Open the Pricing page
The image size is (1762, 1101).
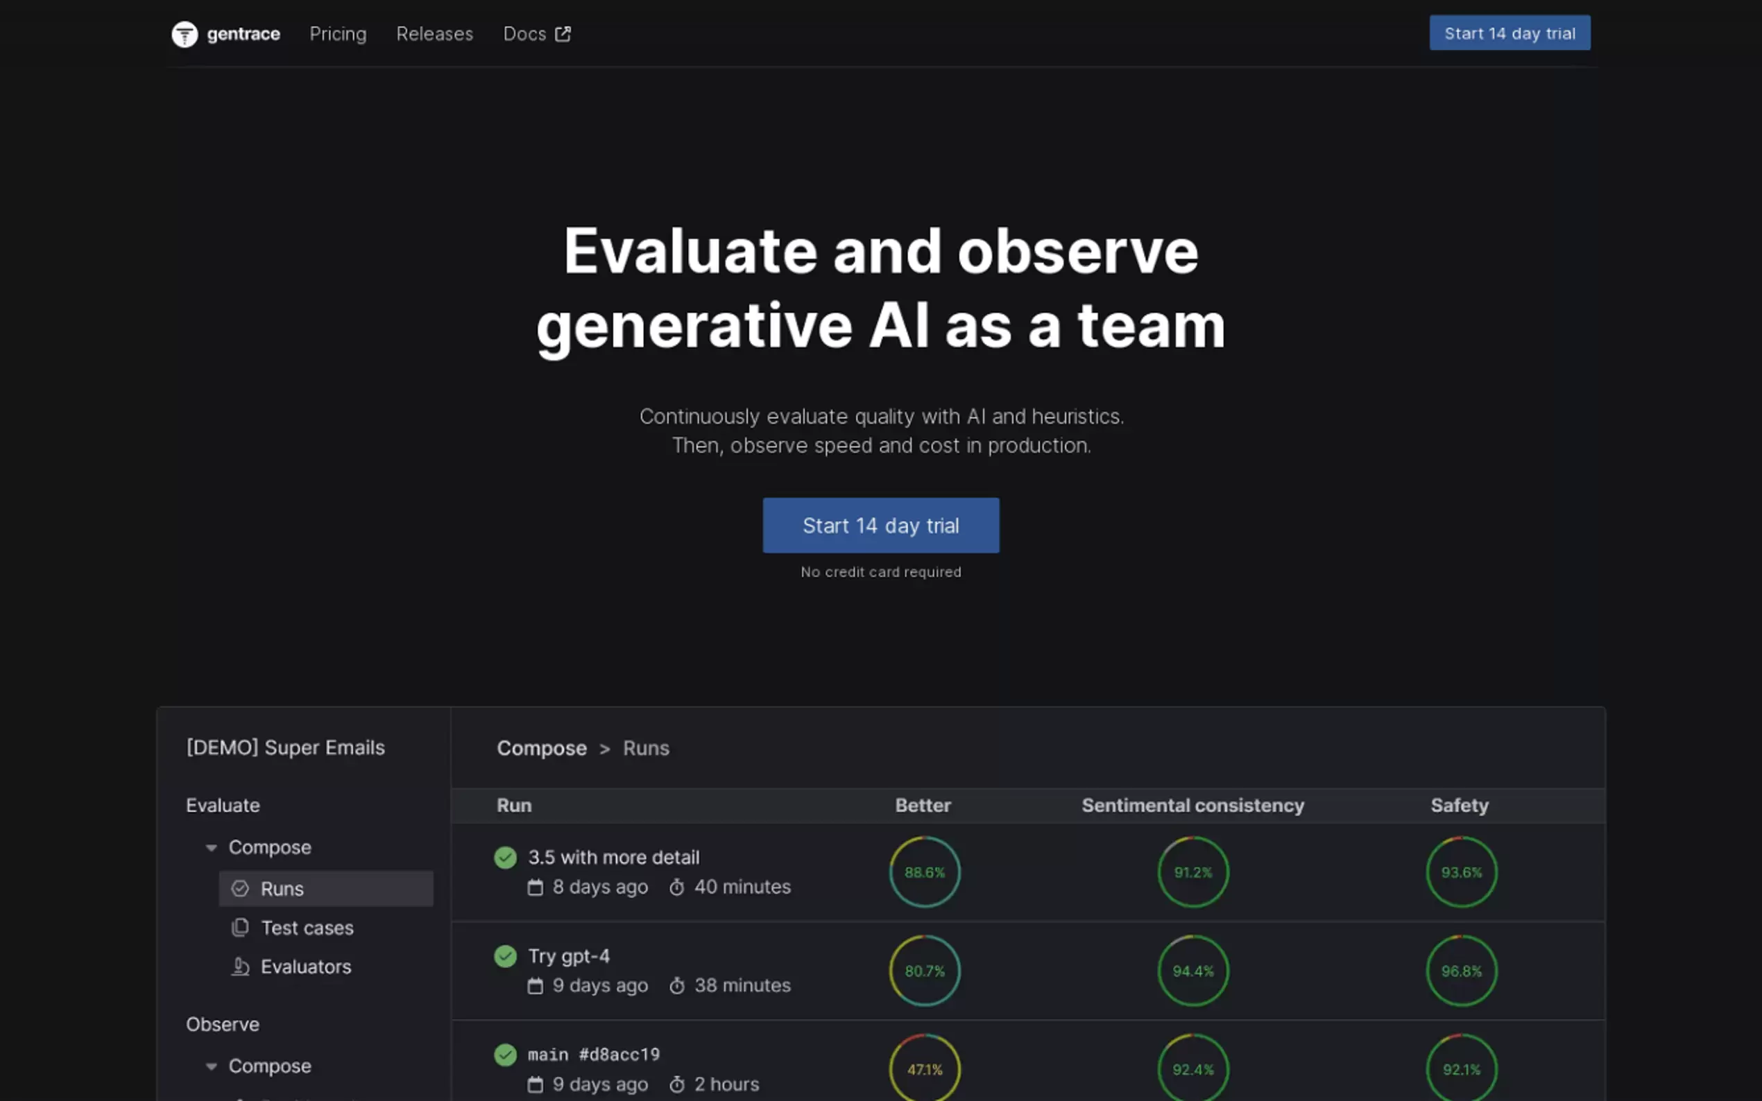pyautogui.click(x=338, y=34)
